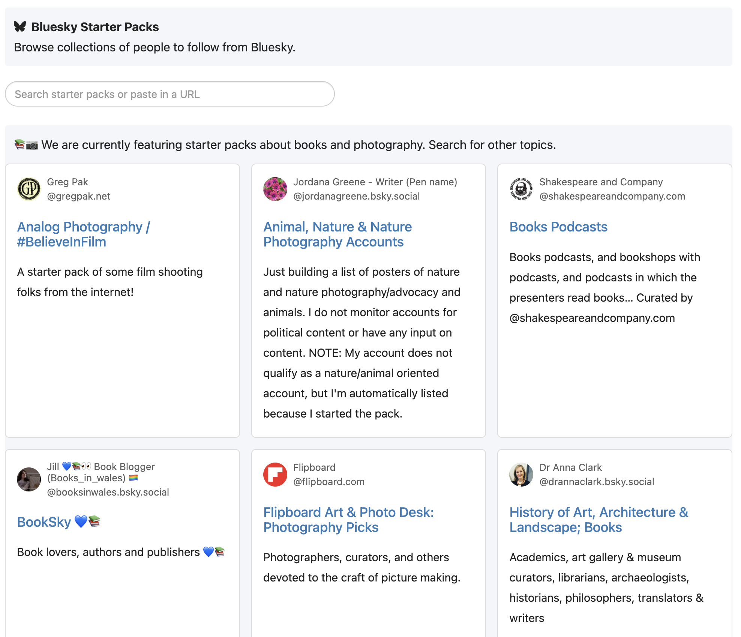Open Jordana Greene's flower avatar

point(275,189)
